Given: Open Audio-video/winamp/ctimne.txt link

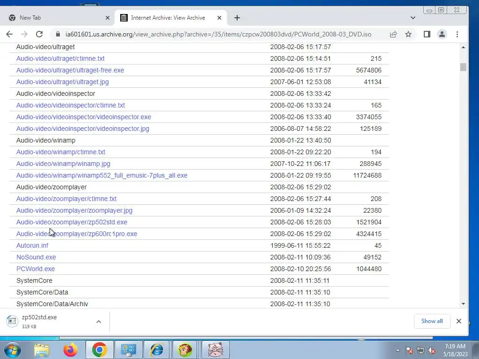Looking at the screenshot, I should tap(61, 152).
